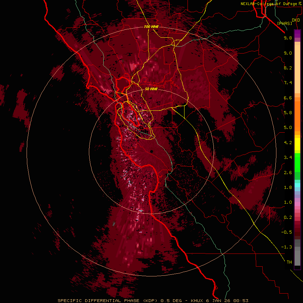
Task: Click the orange segment of color bar
Action: click(x=297, y=116)
